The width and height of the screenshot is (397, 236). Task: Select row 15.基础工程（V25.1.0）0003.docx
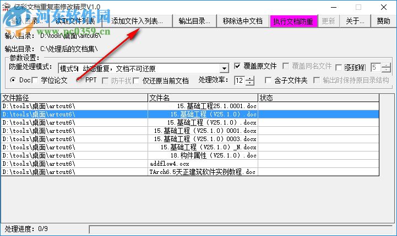(190, 139)
